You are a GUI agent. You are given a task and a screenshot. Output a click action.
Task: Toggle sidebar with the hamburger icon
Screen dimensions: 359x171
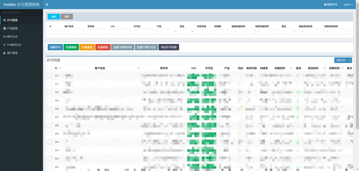pos(47,5)
